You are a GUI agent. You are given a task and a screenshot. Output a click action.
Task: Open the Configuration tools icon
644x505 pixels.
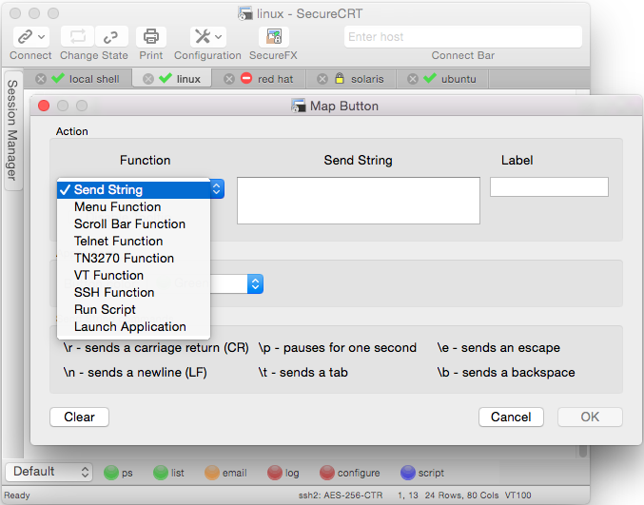pyautogui.click(x=203, y=37)
